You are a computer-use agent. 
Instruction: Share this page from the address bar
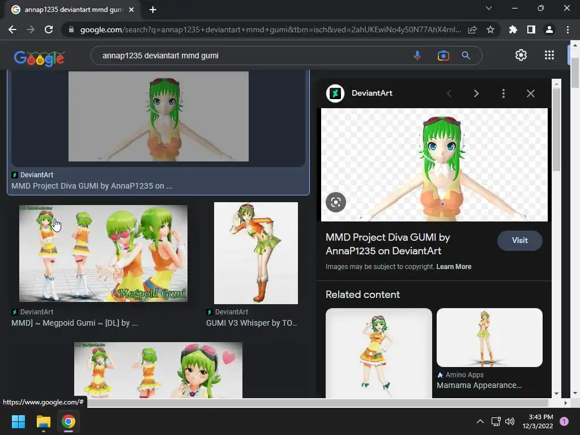(472, 29)
